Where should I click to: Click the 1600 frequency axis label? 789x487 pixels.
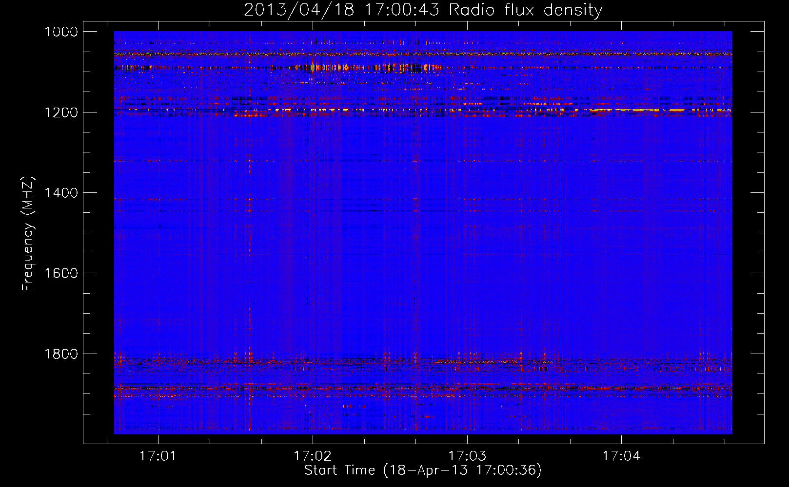pos(61,273)
